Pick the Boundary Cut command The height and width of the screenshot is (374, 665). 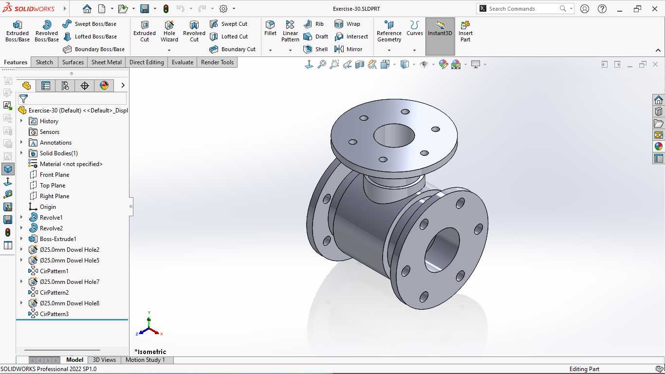232,49
